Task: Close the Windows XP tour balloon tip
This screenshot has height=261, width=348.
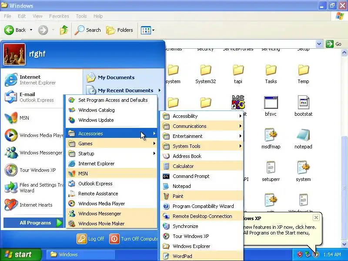Action: [316, 217]
